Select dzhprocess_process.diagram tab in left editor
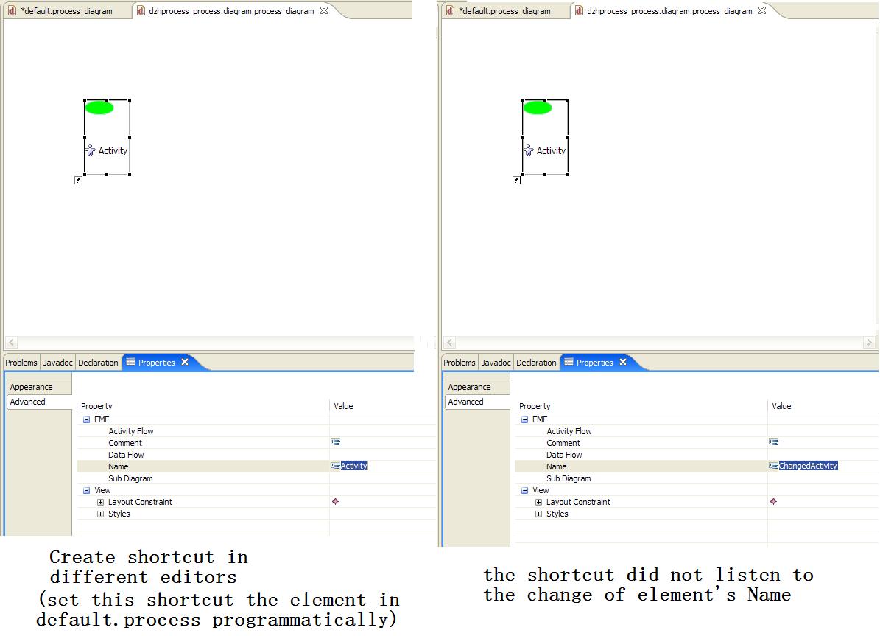880x636 pixels. click(231, 10)
